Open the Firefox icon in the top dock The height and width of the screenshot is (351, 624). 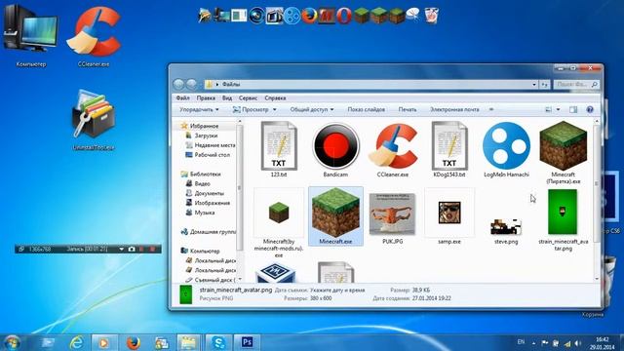pos(309,16)
